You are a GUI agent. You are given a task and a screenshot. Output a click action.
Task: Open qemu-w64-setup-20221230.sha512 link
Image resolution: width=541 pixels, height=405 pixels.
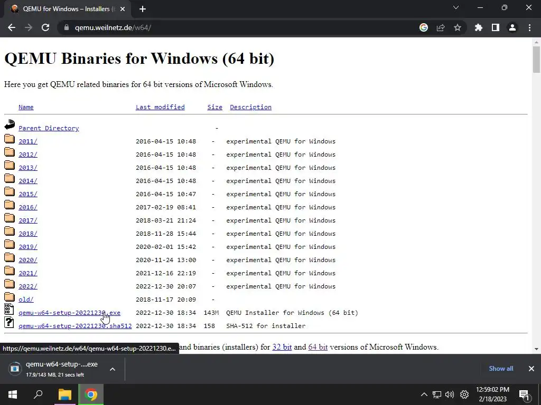click(x=75, y=326)
